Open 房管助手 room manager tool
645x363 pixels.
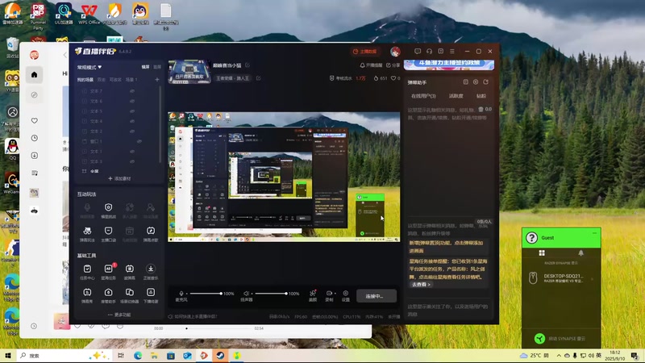[x=109, y=295]
